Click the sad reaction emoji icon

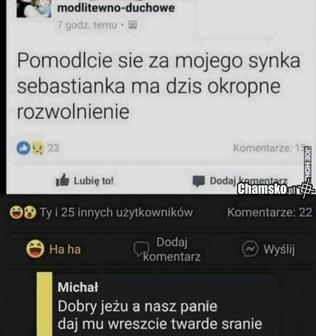point(38,148)
